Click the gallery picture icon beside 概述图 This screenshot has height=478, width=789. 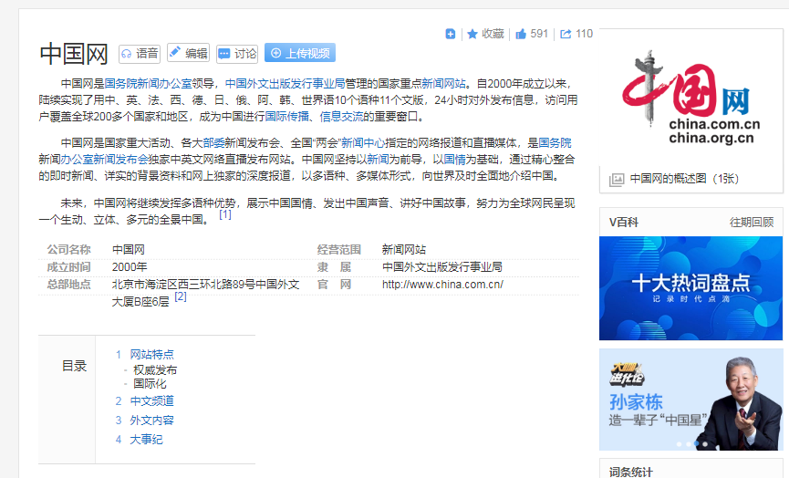click(617, 179)
